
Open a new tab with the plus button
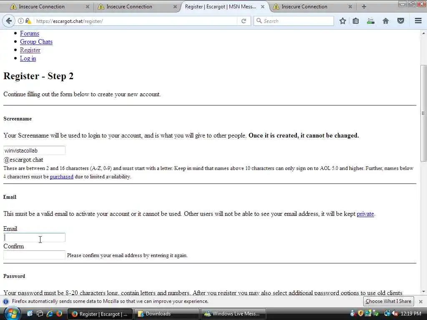click(364, 7)
